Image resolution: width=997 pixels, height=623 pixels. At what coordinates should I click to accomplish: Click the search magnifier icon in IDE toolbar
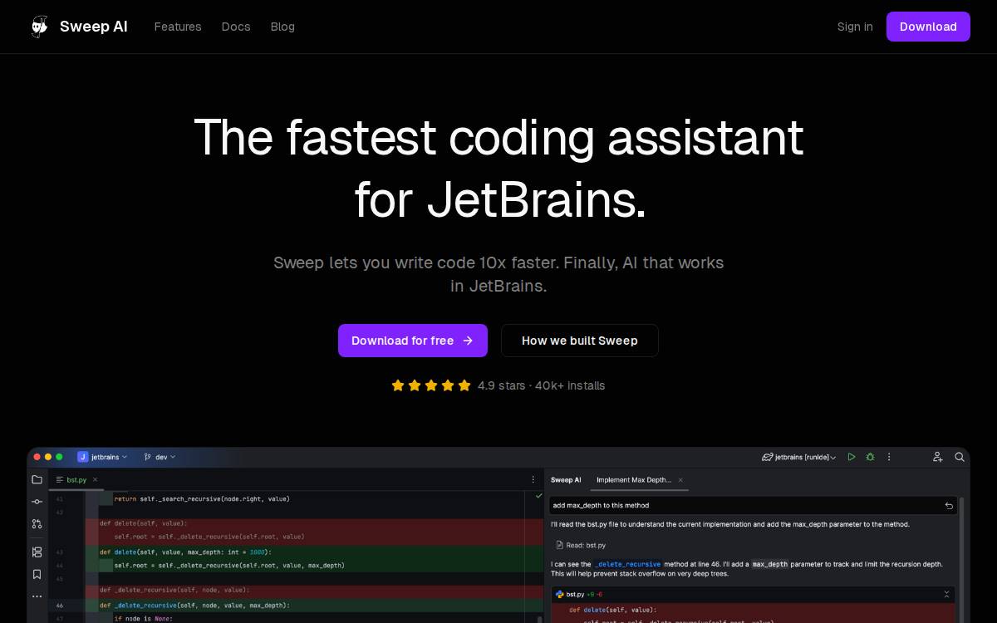coord(960,457)
